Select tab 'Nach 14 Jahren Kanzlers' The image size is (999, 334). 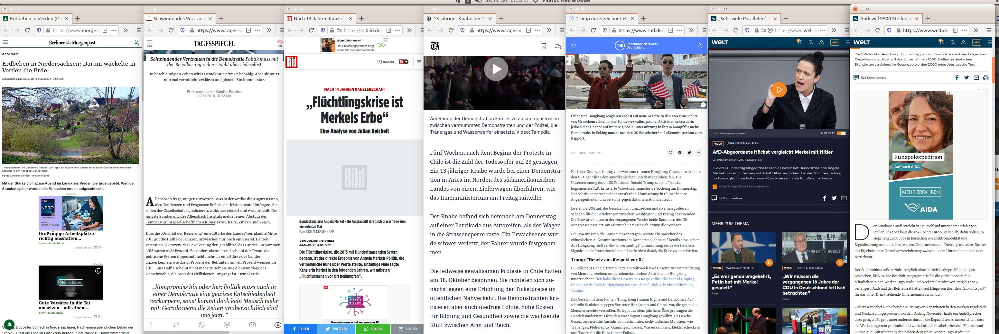(320, 19)
